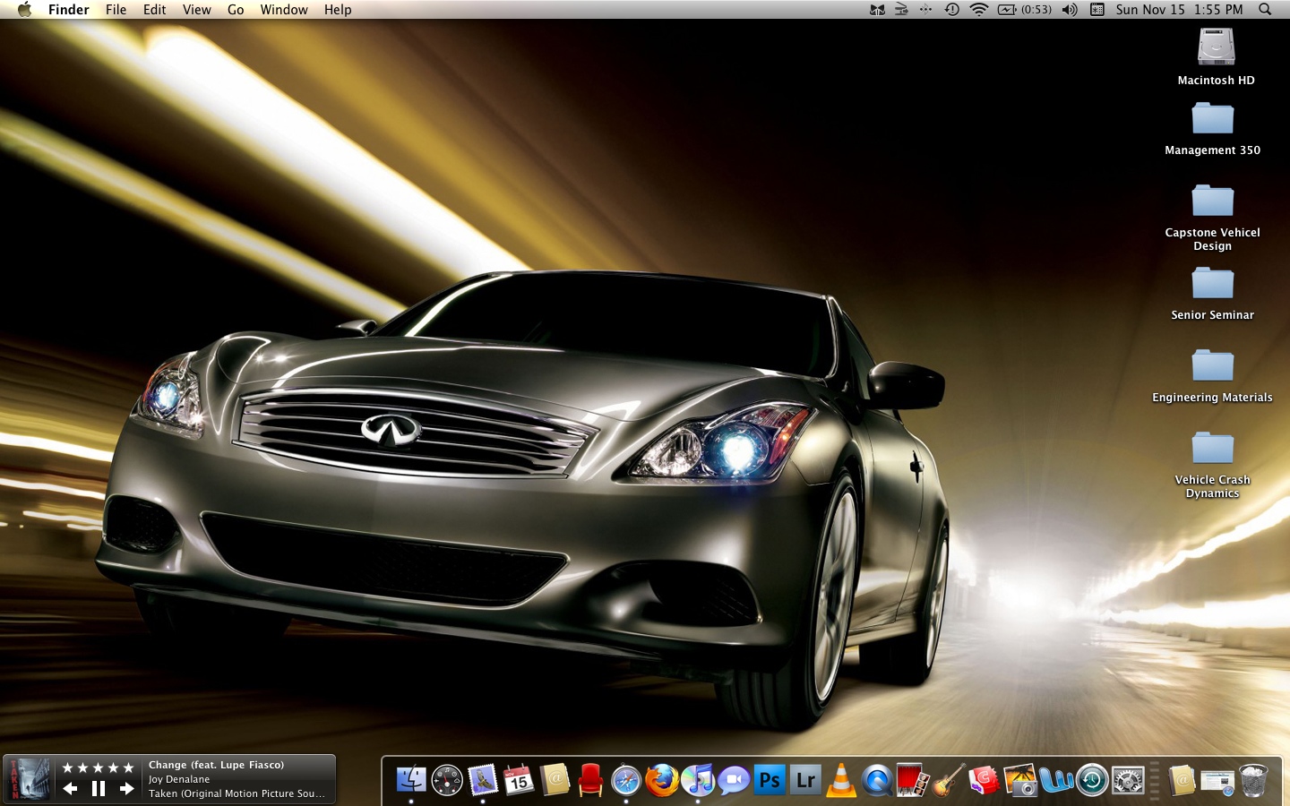Open Finder from the Dock

coord(411,780)
